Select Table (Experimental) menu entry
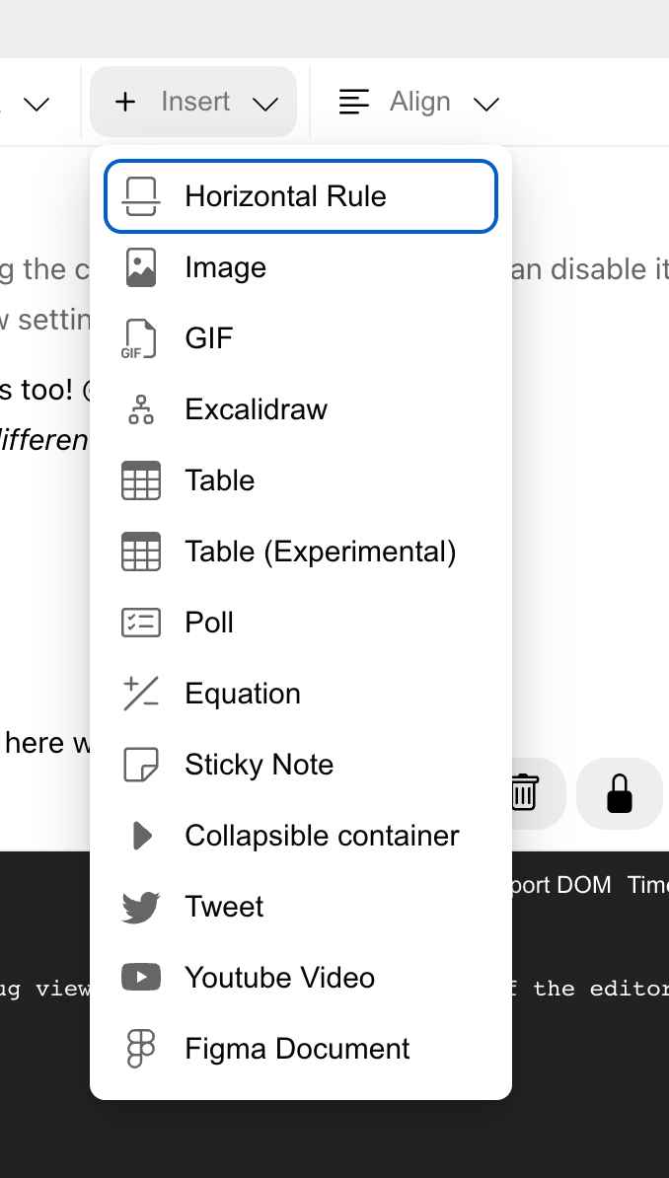Viewport: 669px width, 1178px height. [x=301, y=552]
